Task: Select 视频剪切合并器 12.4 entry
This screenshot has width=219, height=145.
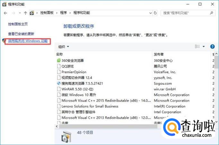Action: (77, 78)
